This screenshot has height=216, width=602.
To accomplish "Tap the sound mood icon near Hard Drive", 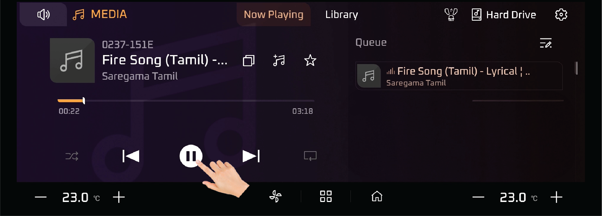I will coord(451,15).
